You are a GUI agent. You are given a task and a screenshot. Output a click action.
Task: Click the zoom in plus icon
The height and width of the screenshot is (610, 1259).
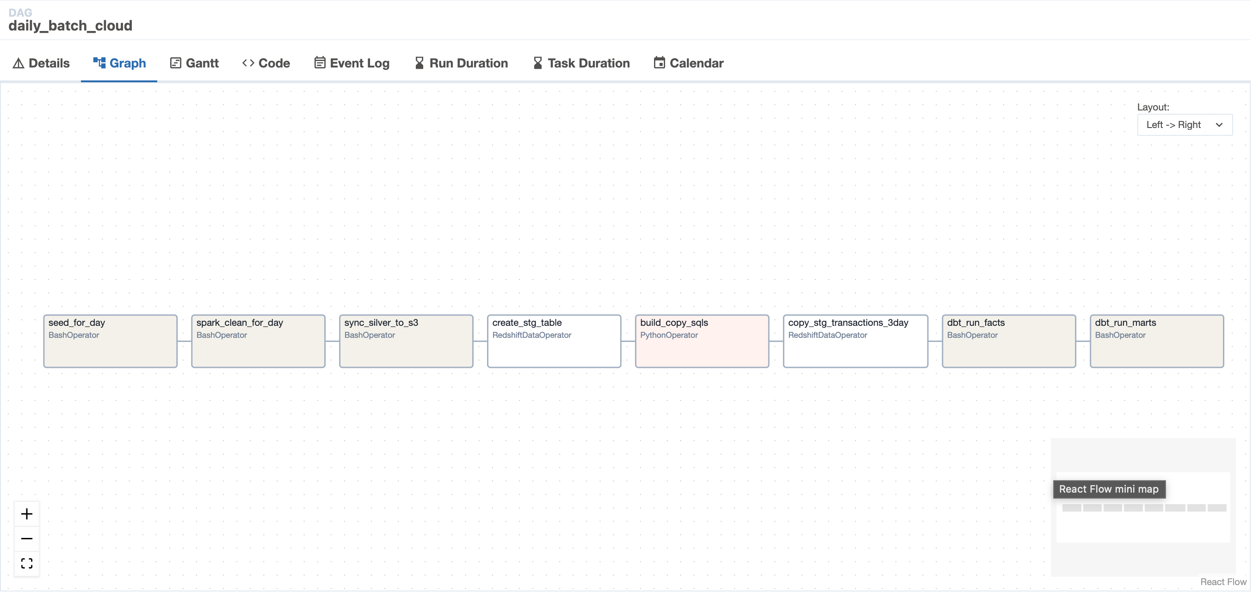click(27, 514)
